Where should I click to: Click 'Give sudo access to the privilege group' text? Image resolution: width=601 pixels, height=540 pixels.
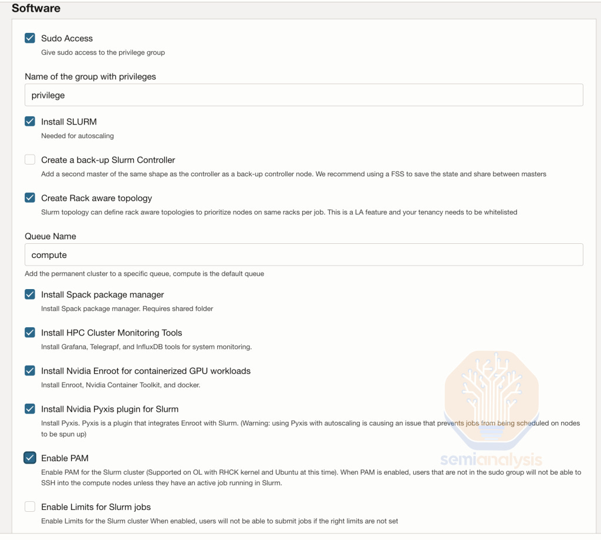103,52
